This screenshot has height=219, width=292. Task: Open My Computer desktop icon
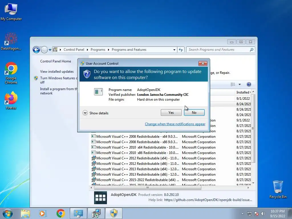click(x=11, y=12)
